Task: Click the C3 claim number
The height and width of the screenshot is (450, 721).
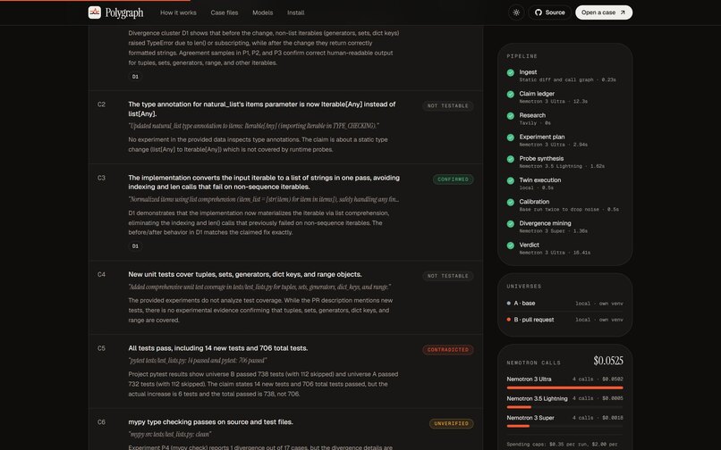Action: coord(102,179)
